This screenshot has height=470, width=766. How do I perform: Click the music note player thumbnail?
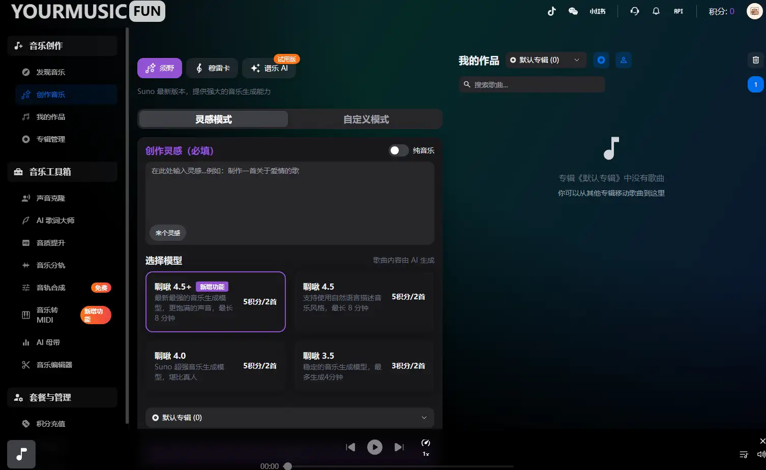point(21,454)
